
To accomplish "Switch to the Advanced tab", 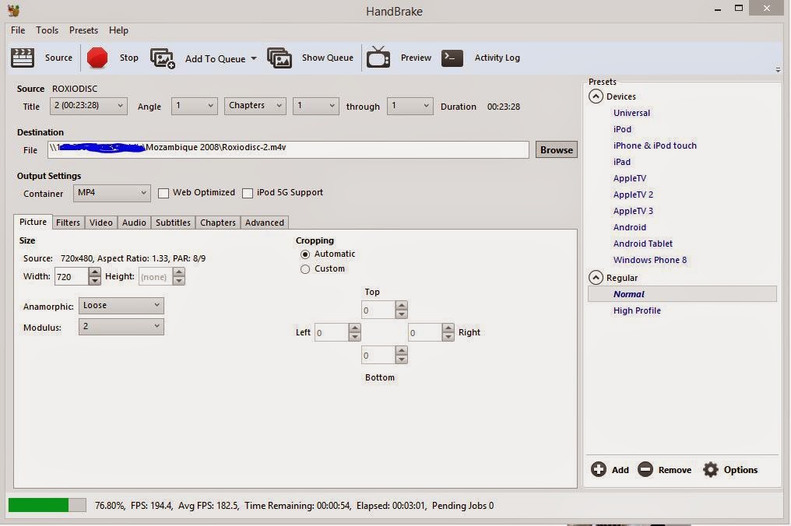I will pyautogui.click(x=265, y=223).
